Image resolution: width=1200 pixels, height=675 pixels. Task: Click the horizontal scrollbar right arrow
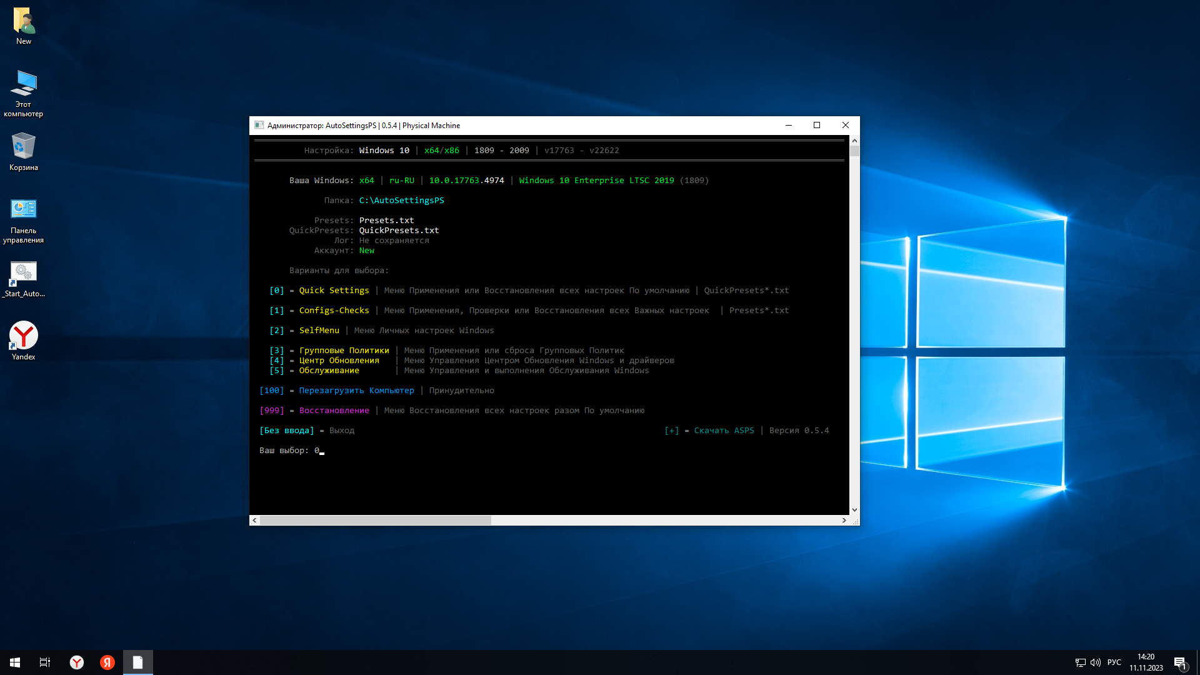point(845,520)
